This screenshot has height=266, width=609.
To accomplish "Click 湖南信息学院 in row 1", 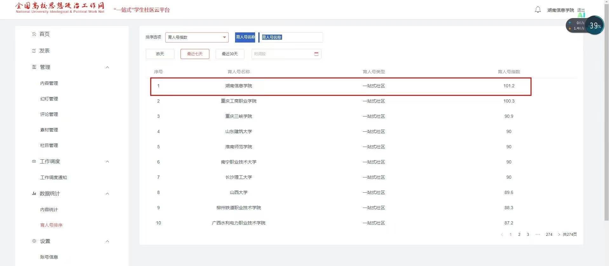I will [x=239, y=86].
